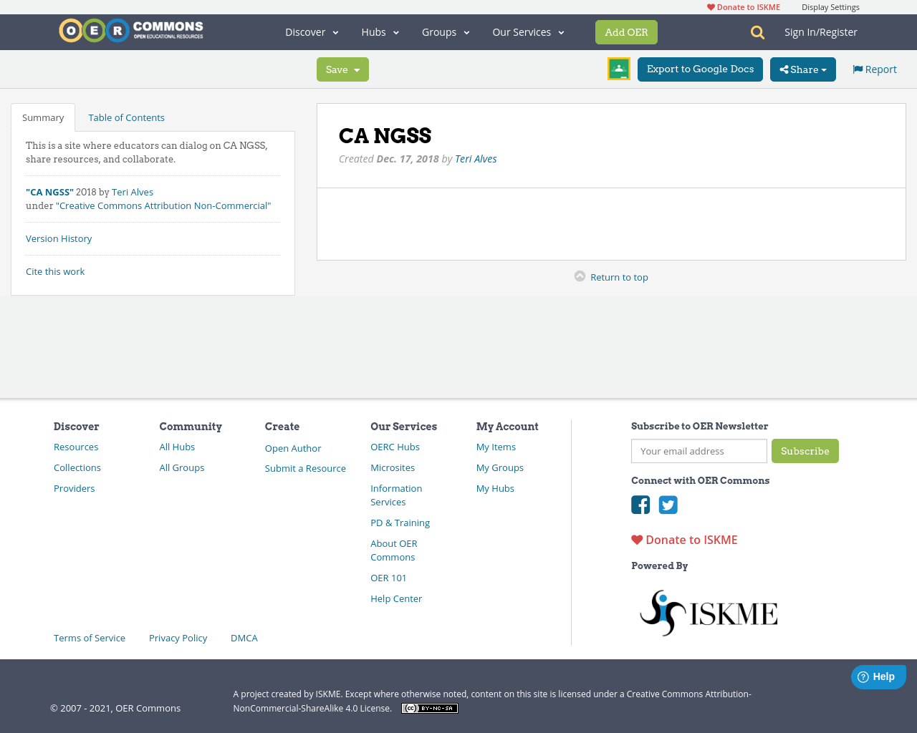
Task: Click the Creative Commons license badge
Action: click(x=429, y=707)
